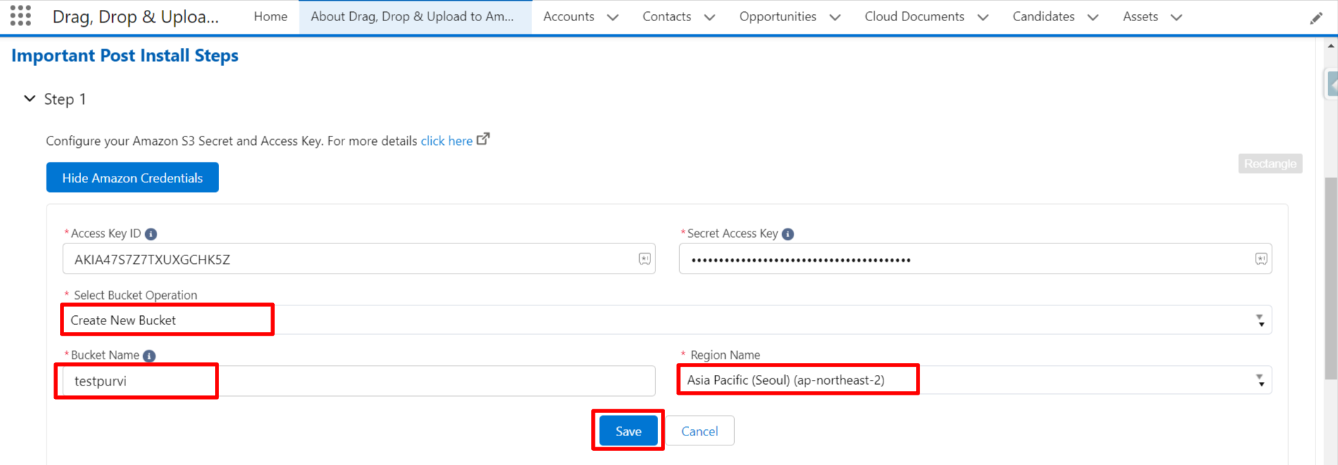Click the pencil edit navigation icon
This screenshot has height=465, width=1338.
point(1316,18)
